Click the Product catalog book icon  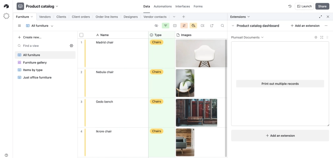(x=20, y=6)
